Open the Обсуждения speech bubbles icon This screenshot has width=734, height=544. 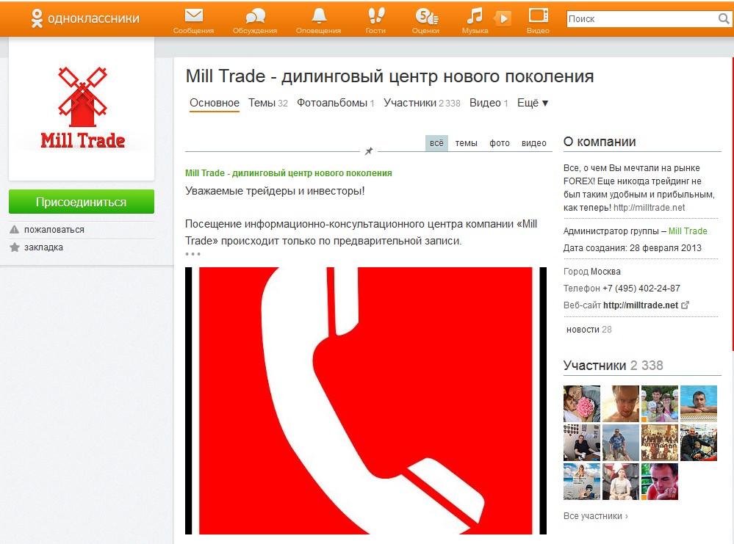[x=255, y=16]
